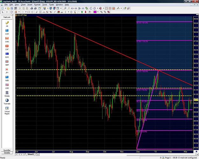199x159 pixels.
Task: Click the Print Preview icon
Action: coord(35,8)
